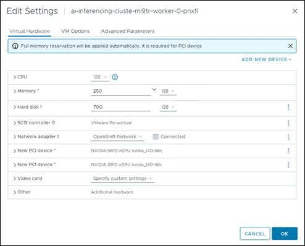Viewport: 305px width, 246px height.
Task: Click VMware Paravirtual text
Action: click(111, 123)
